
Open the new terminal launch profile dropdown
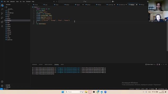(x=155, y=64)
